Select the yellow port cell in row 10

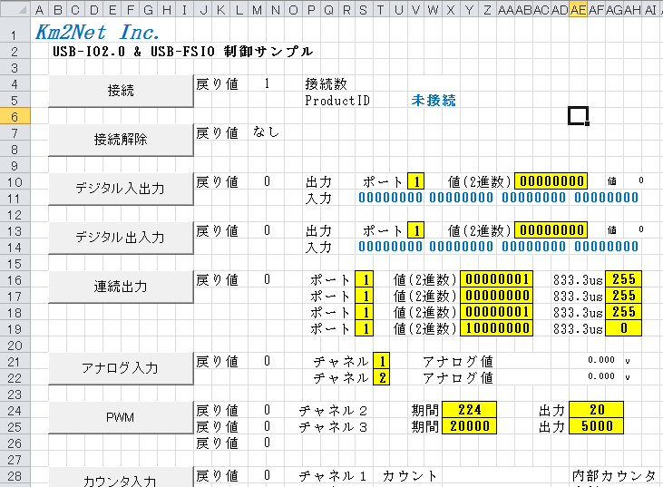tap(415, 181)
